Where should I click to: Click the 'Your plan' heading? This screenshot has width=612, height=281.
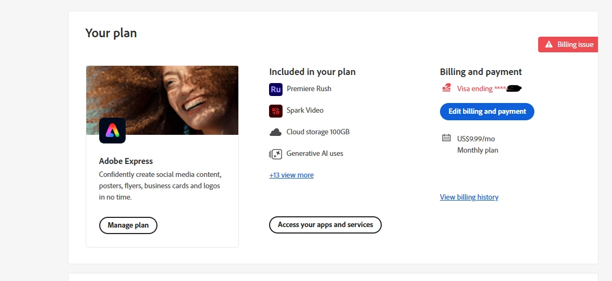tap(111, 33)
